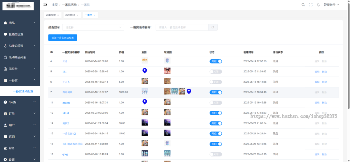Click 删除 for activity 千万人

tap(324, 82)
